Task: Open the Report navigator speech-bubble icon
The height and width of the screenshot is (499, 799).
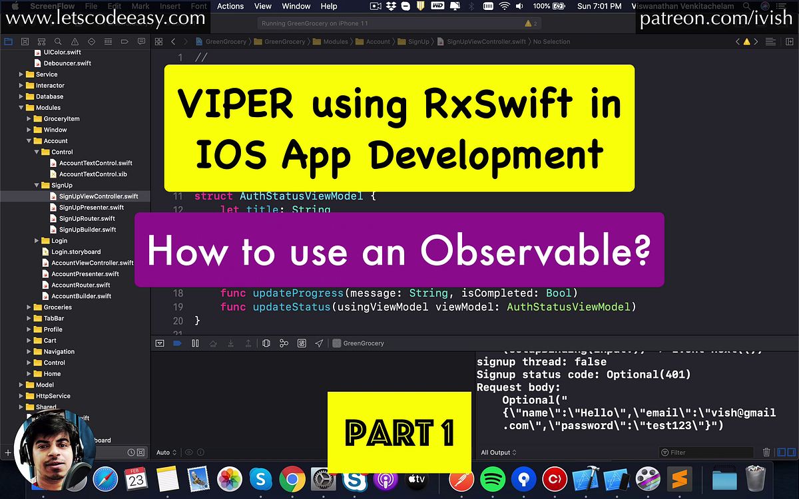Action: [141, 41]
